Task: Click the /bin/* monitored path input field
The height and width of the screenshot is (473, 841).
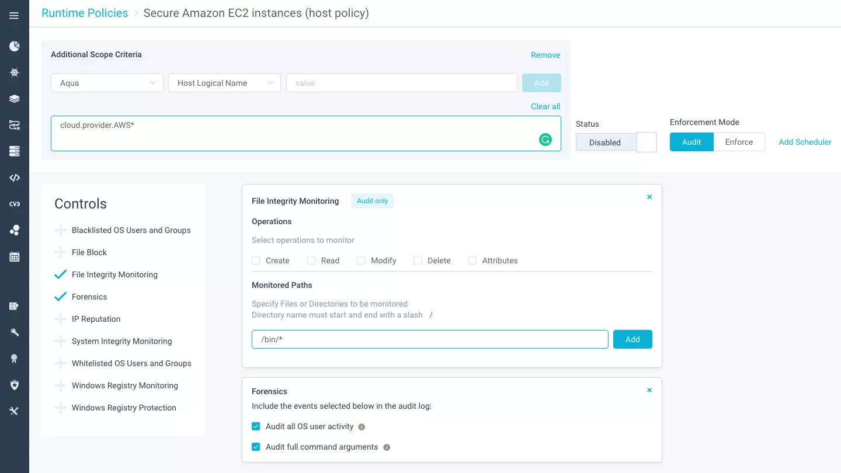Action: pos(430,339)
